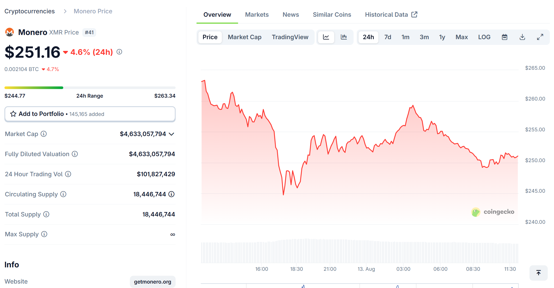Click the star icon to add Monero to portfolio
This screenshot has height=288, width=554.
coord(13,114)
